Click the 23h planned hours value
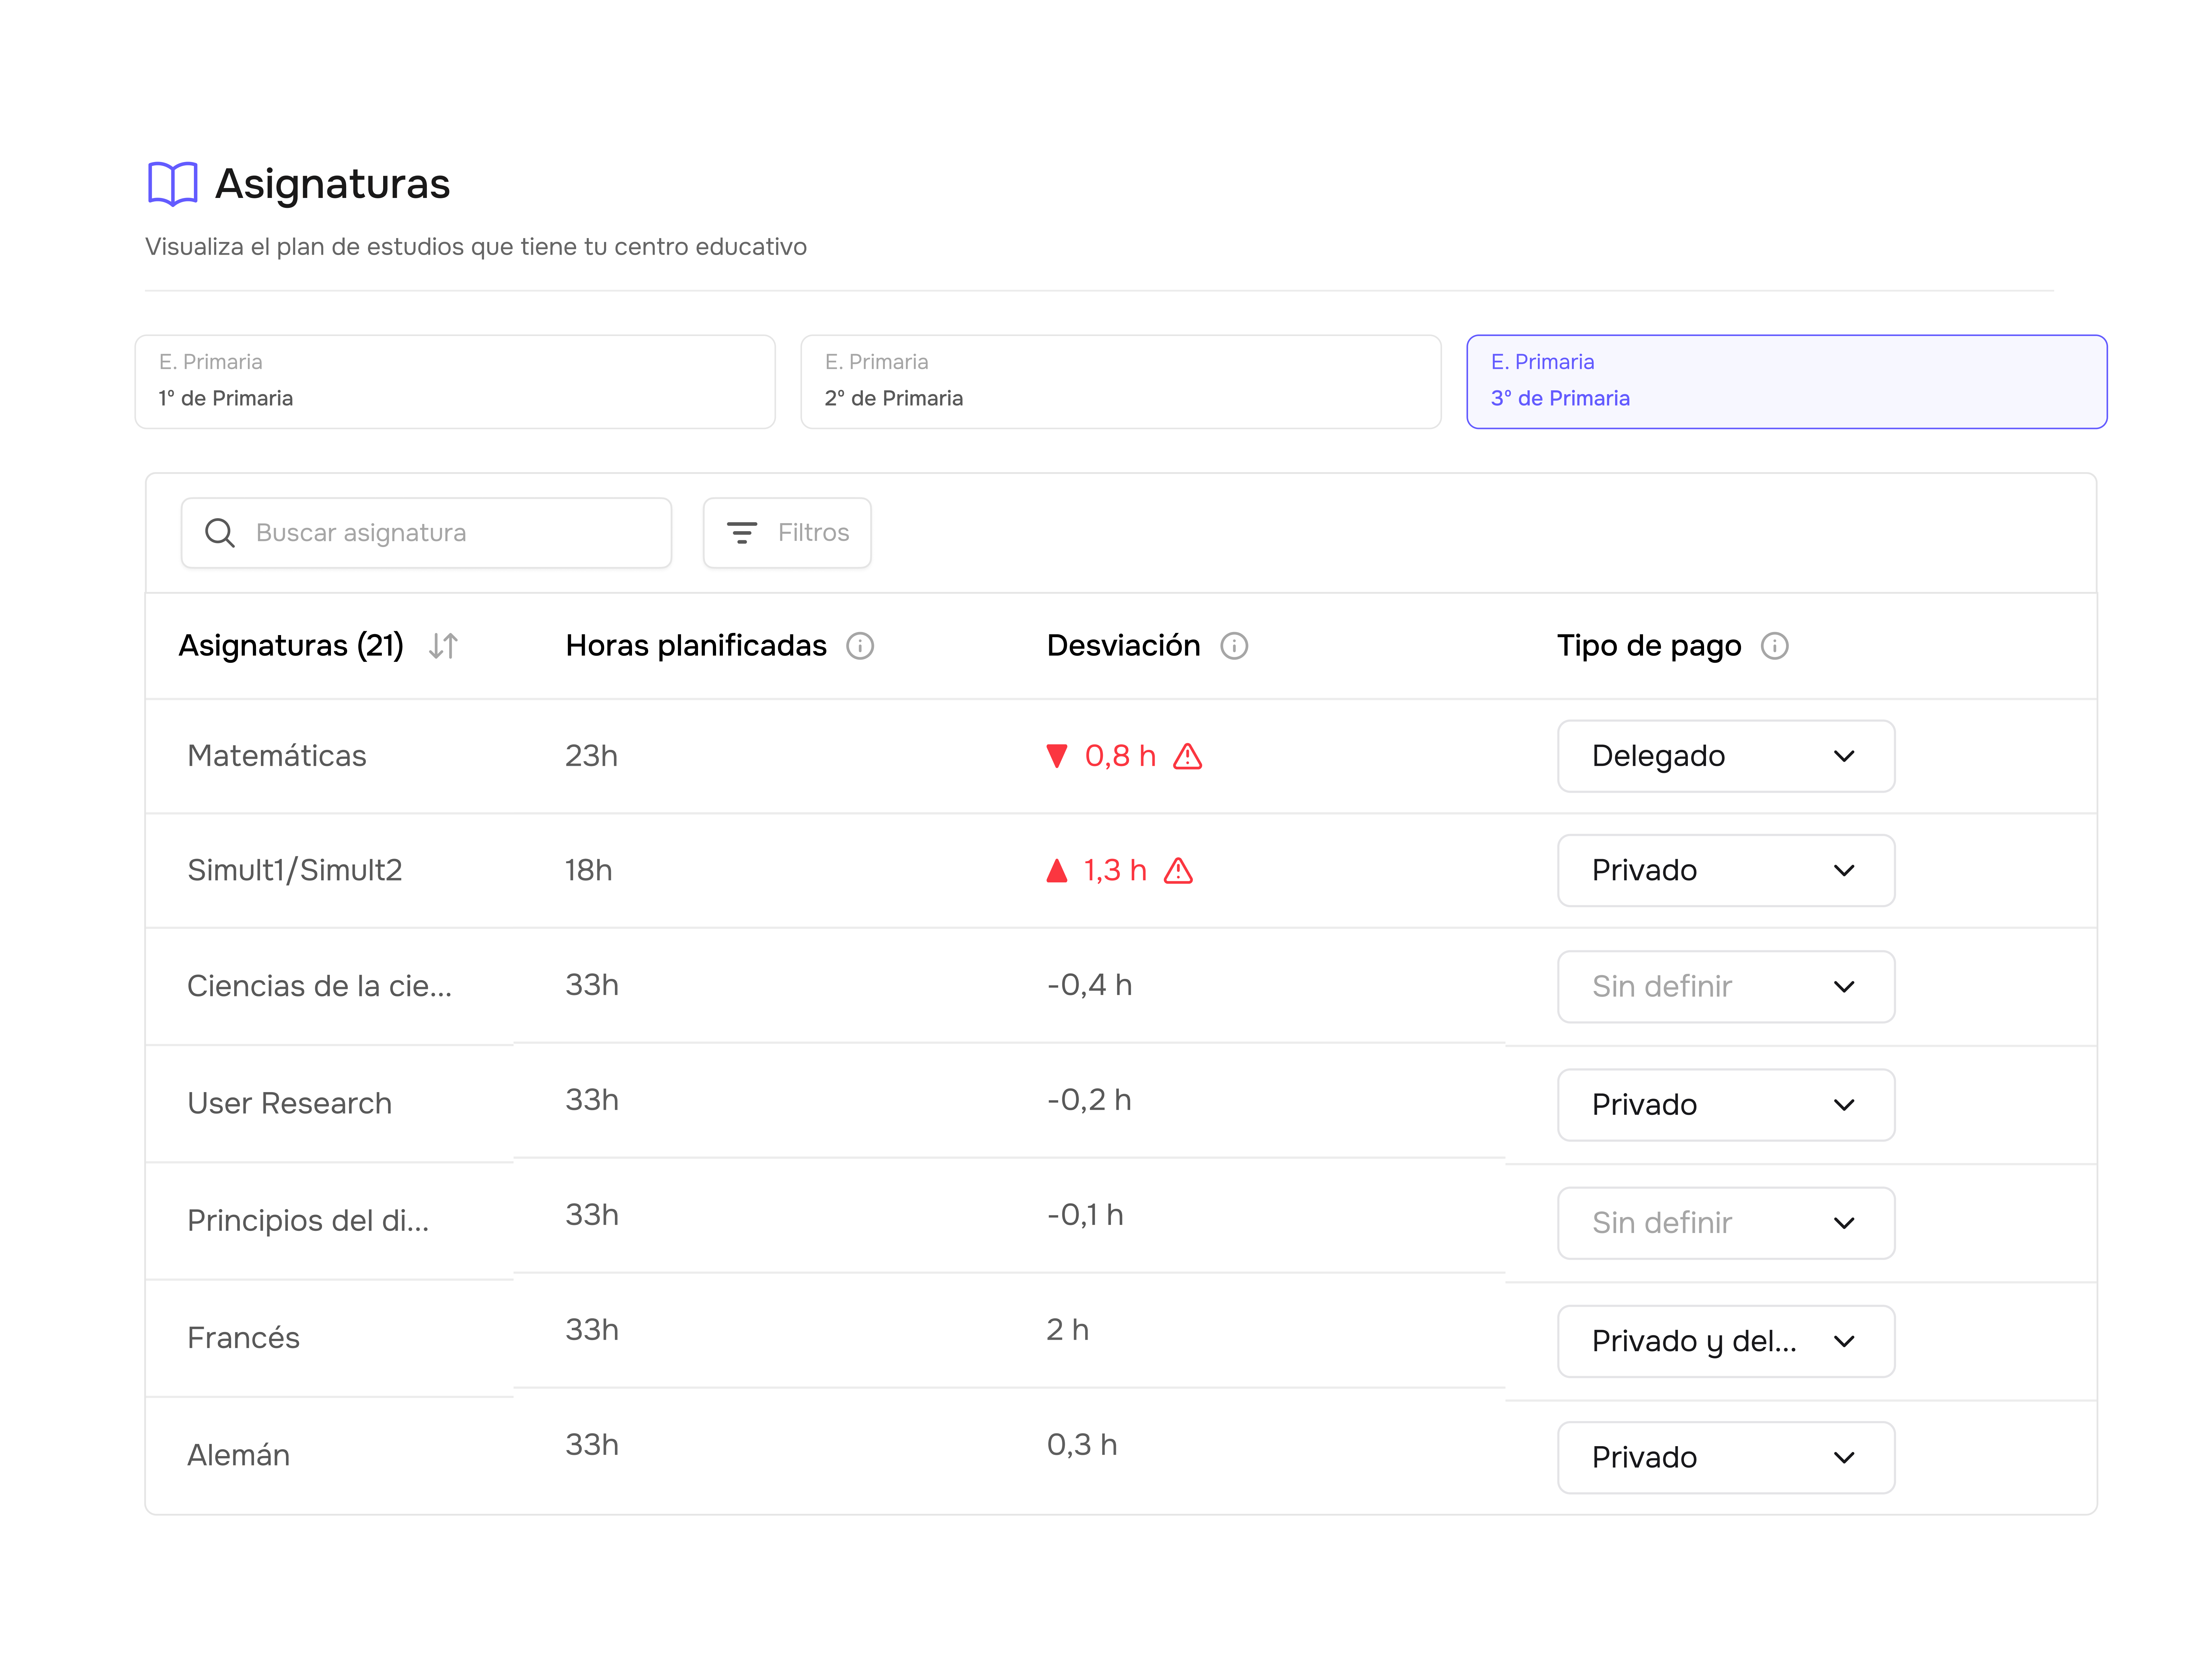2212x1659 pixels. (592, 756)
